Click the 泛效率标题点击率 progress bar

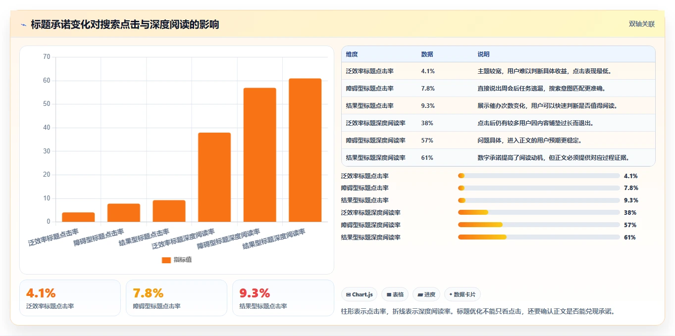[539, 176]
